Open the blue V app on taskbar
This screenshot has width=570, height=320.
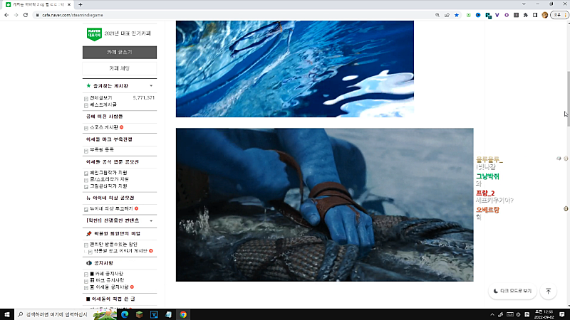(154, 314)
